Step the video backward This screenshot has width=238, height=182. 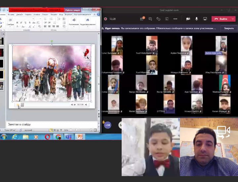pos(72,105)
